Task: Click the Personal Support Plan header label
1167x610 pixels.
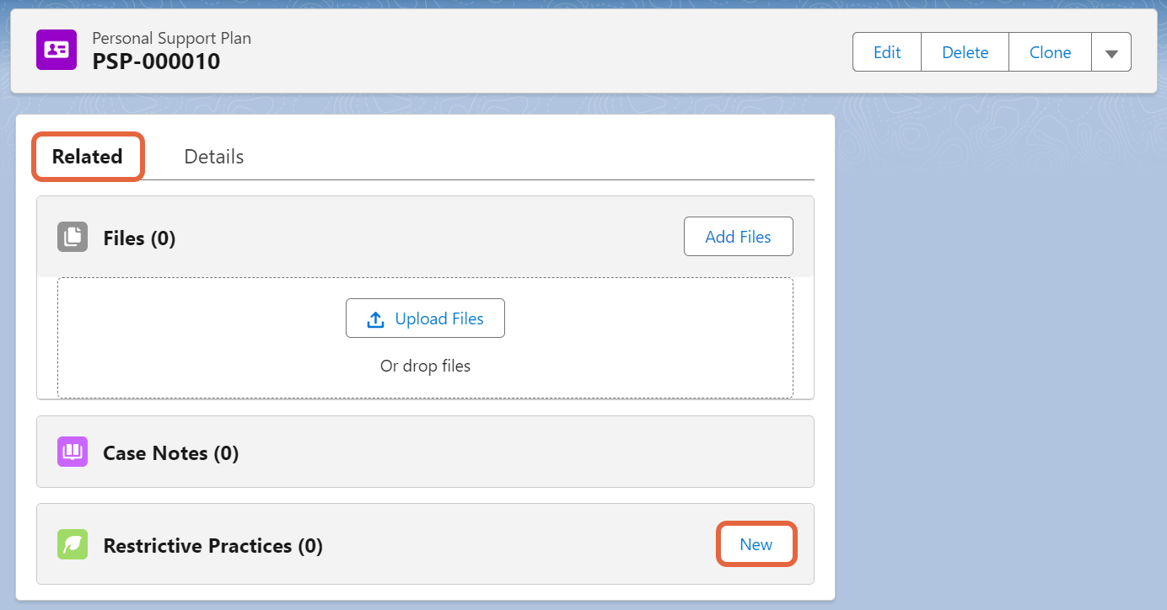Action: pos(171,37)
